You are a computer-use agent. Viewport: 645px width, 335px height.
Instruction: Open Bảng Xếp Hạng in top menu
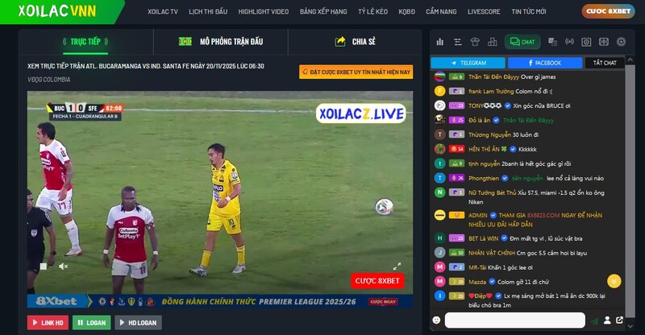click(322, 12)
